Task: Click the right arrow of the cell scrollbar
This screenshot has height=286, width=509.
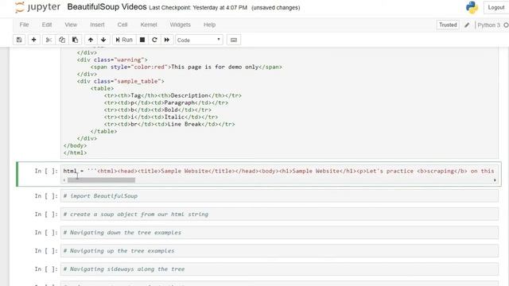Action: 495,180
